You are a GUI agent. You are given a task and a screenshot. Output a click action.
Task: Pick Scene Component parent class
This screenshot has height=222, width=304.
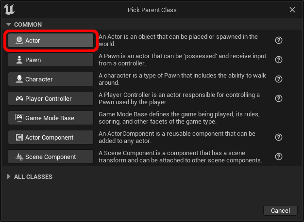[x=51, y=157]
